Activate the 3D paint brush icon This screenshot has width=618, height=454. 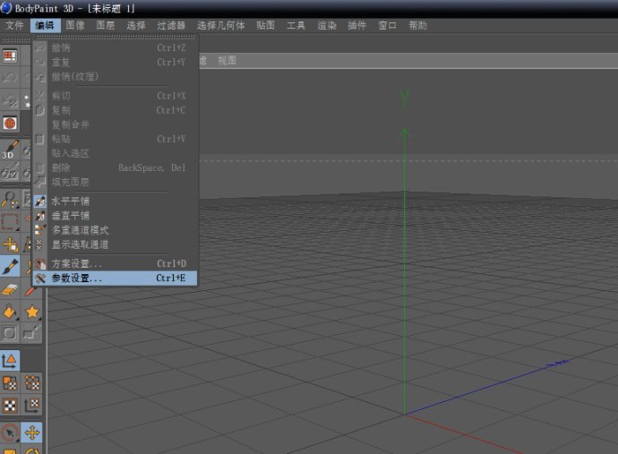coord(10,149)
